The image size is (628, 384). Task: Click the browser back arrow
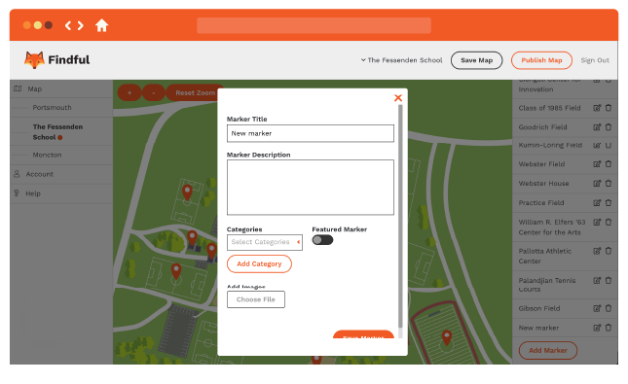coord(68,25)
